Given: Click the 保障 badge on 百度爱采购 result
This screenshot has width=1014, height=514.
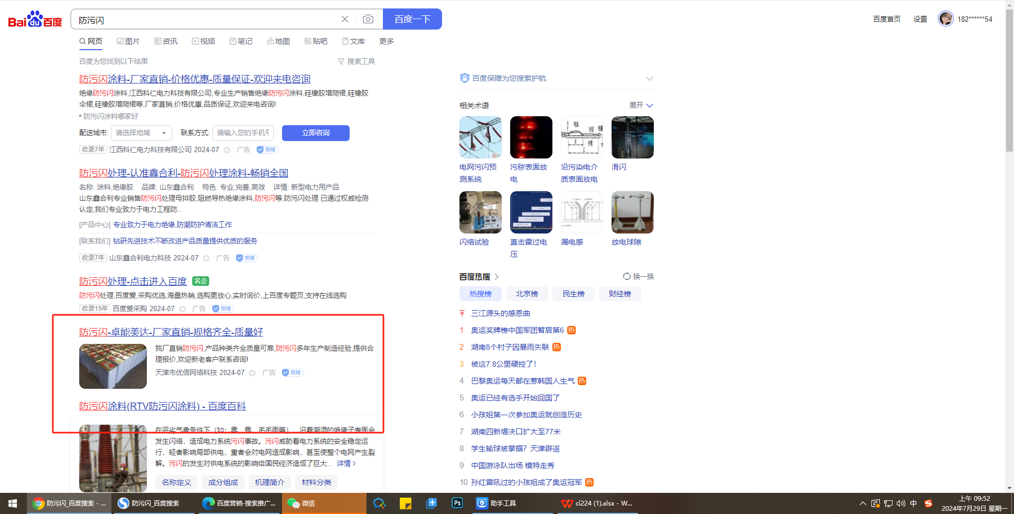Looking at the screenshot, I should pos(223,309).
